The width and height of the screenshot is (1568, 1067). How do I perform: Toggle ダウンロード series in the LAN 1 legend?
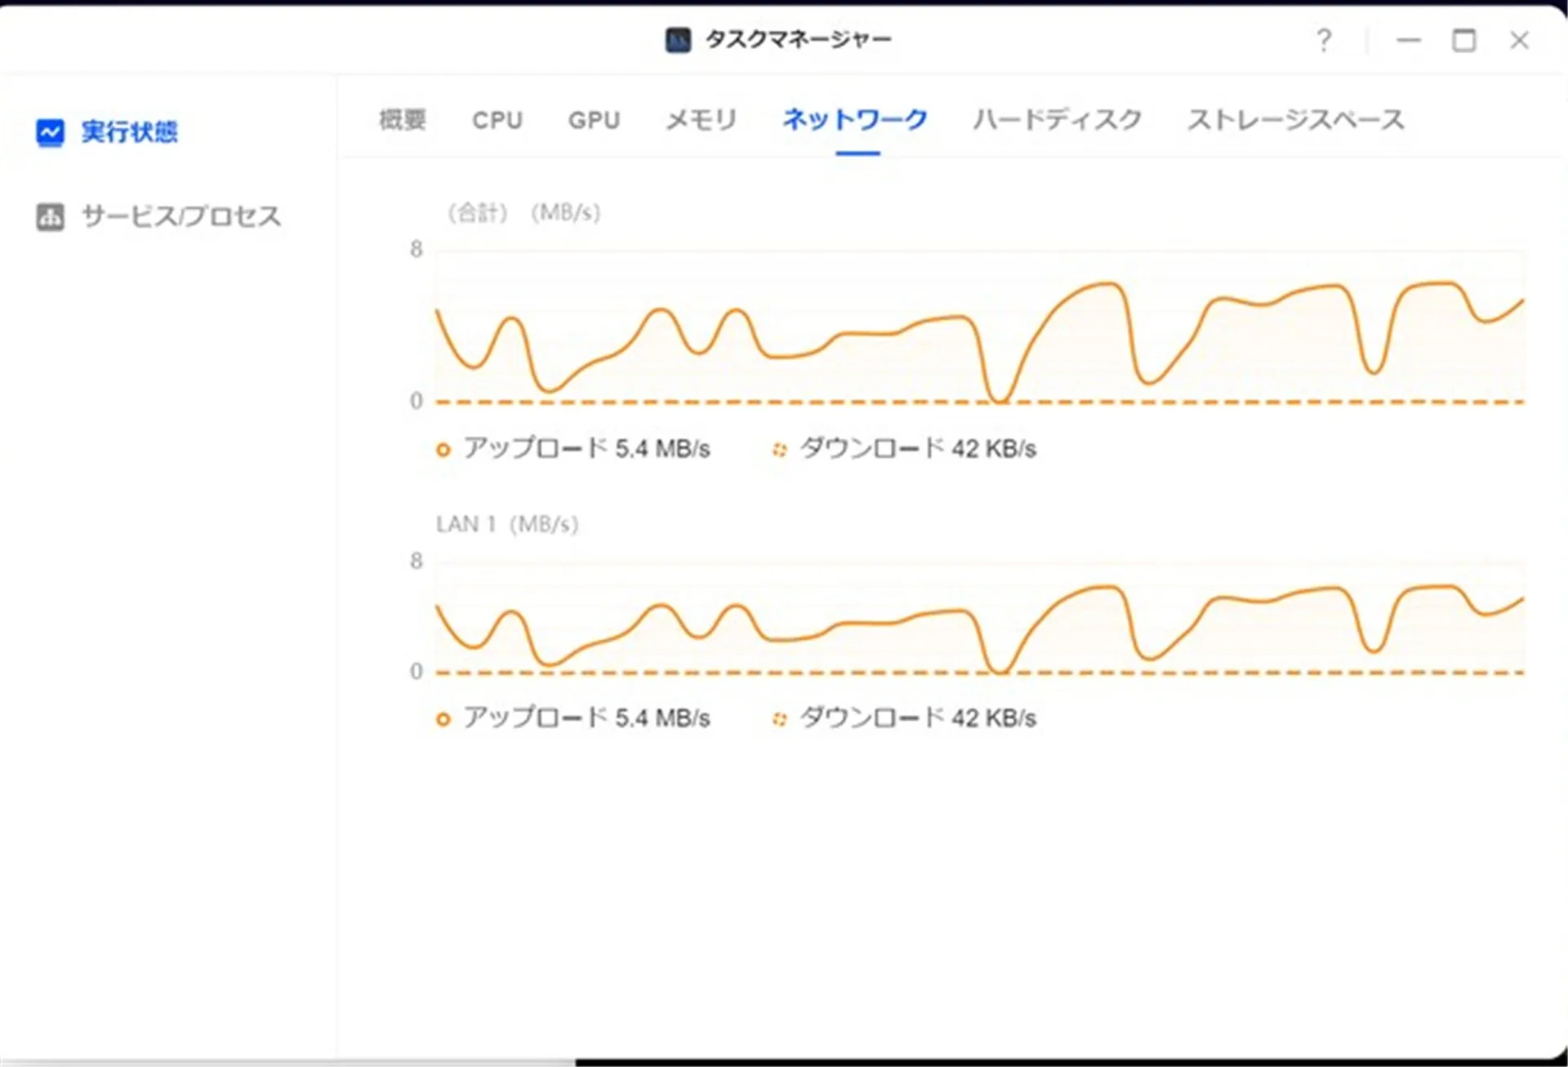[x=904, y=718]
